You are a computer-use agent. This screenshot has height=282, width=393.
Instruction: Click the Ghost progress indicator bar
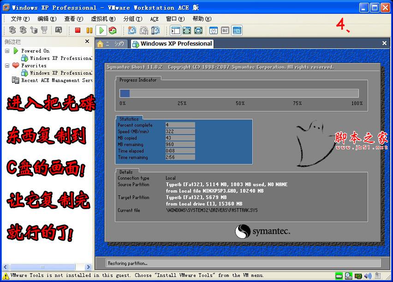[x=239, y=94]
